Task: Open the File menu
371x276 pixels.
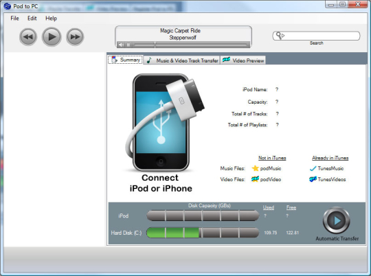Action: point(14,19)
